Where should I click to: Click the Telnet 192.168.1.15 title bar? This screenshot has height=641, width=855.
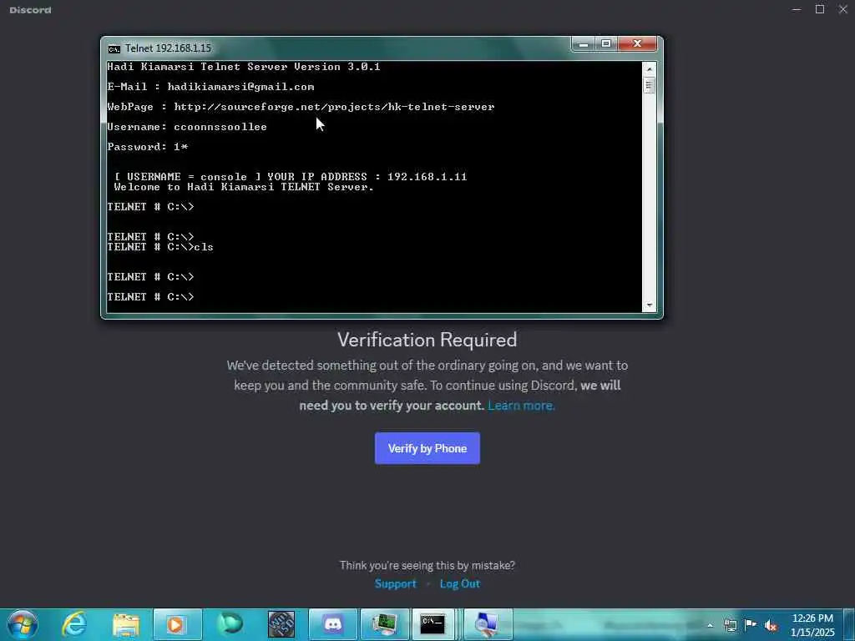point(338,48)
